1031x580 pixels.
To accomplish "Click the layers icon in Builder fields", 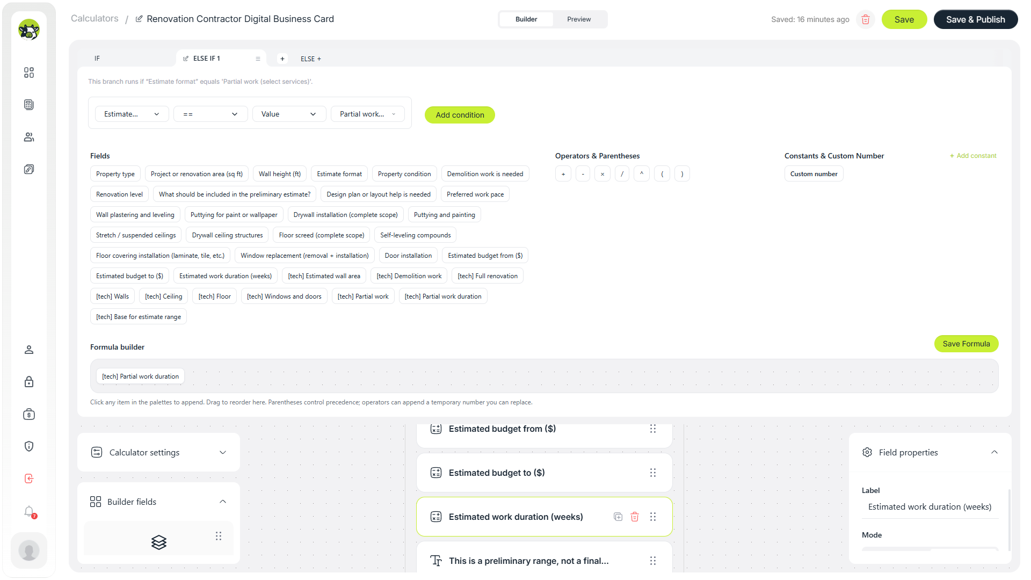I will coord(159,542).
